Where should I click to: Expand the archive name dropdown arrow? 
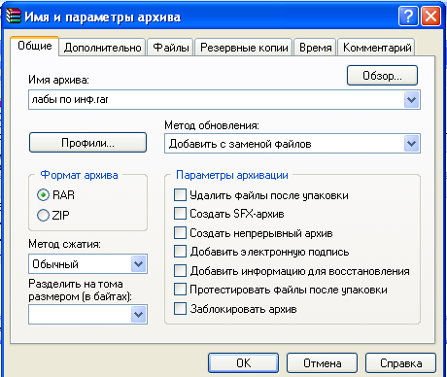click(x=412, y=100)
